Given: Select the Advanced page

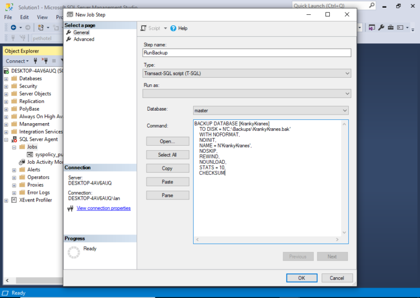Looking at the screenshot, I should click(84, 39).
